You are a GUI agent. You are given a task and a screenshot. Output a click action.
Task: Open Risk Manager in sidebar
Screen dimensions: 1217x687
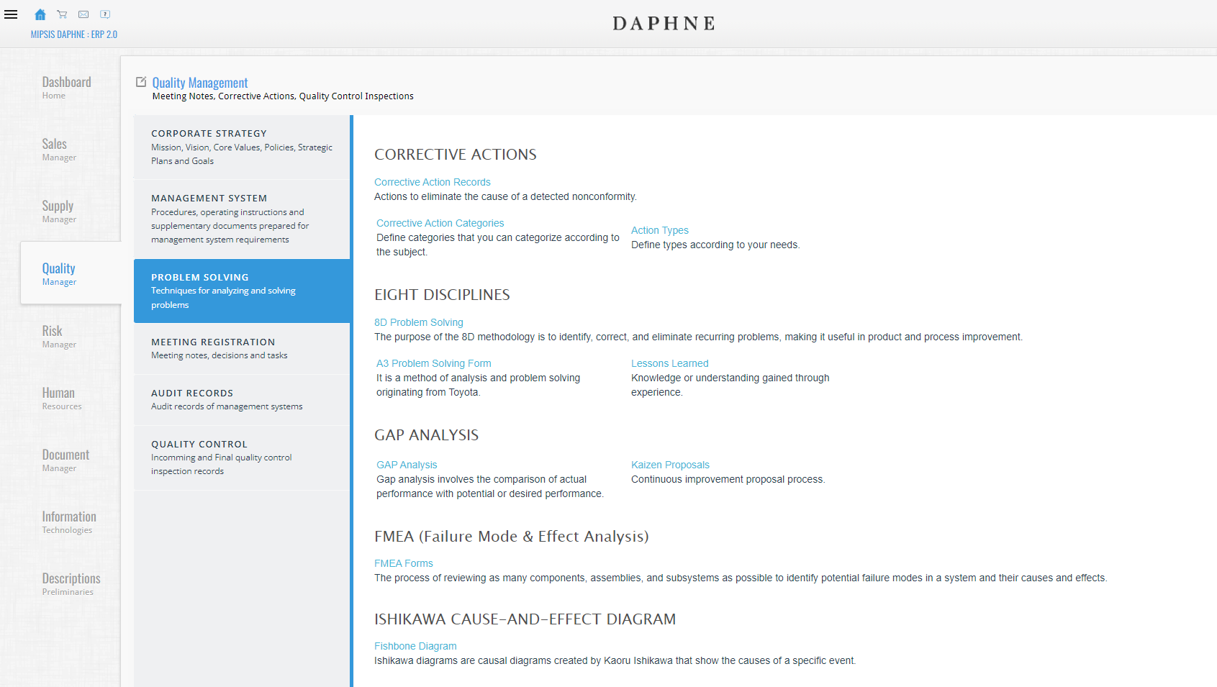coord(59,336)
